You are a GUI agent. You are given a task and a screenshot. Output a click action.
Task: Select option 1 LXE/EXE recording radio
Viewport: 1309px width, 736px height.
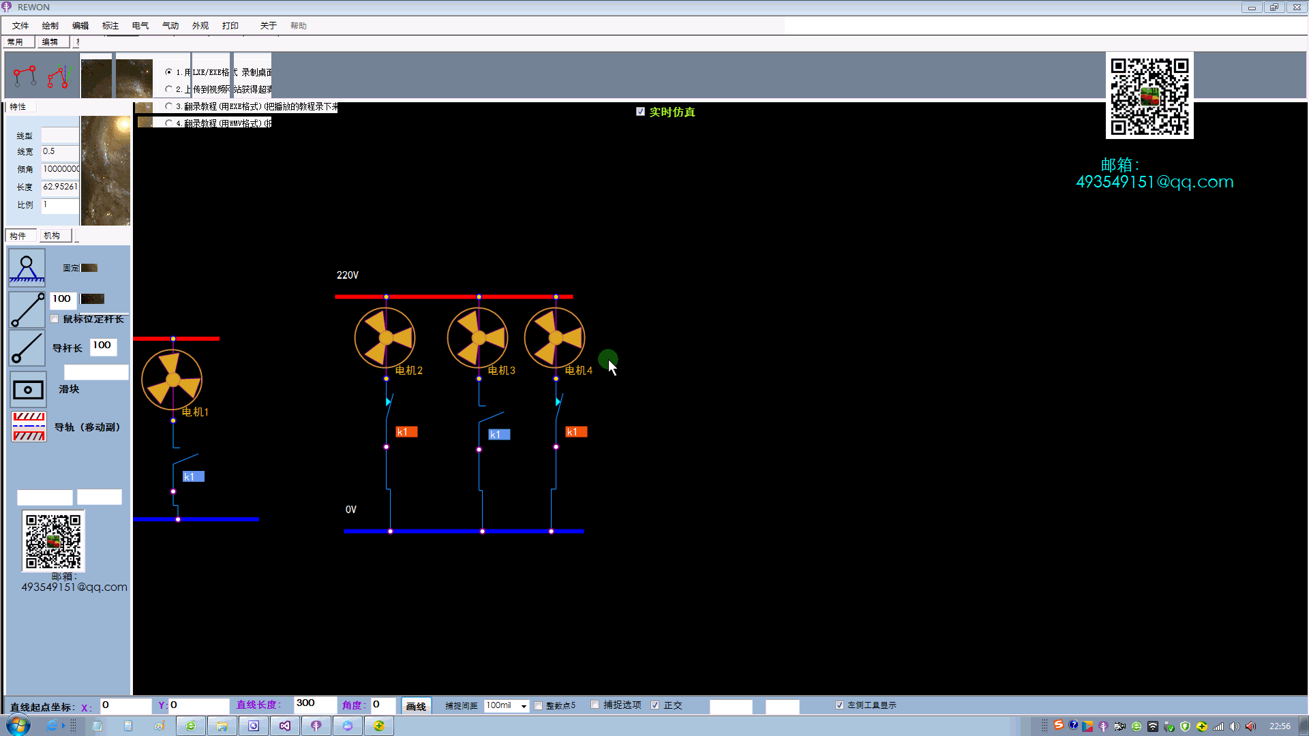168,72
